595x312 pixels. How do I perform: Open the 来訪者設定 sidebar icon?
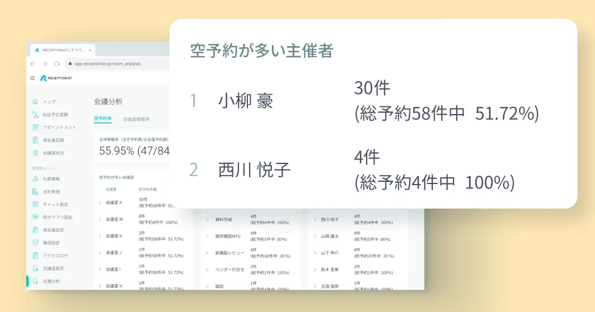click(35, 230)
